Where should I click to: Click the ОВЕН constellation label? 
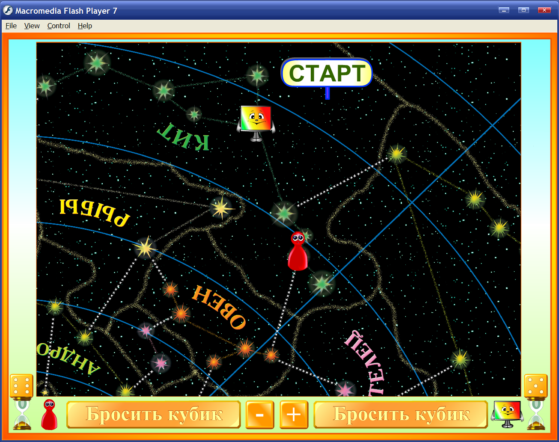click(x=219, y=307)
